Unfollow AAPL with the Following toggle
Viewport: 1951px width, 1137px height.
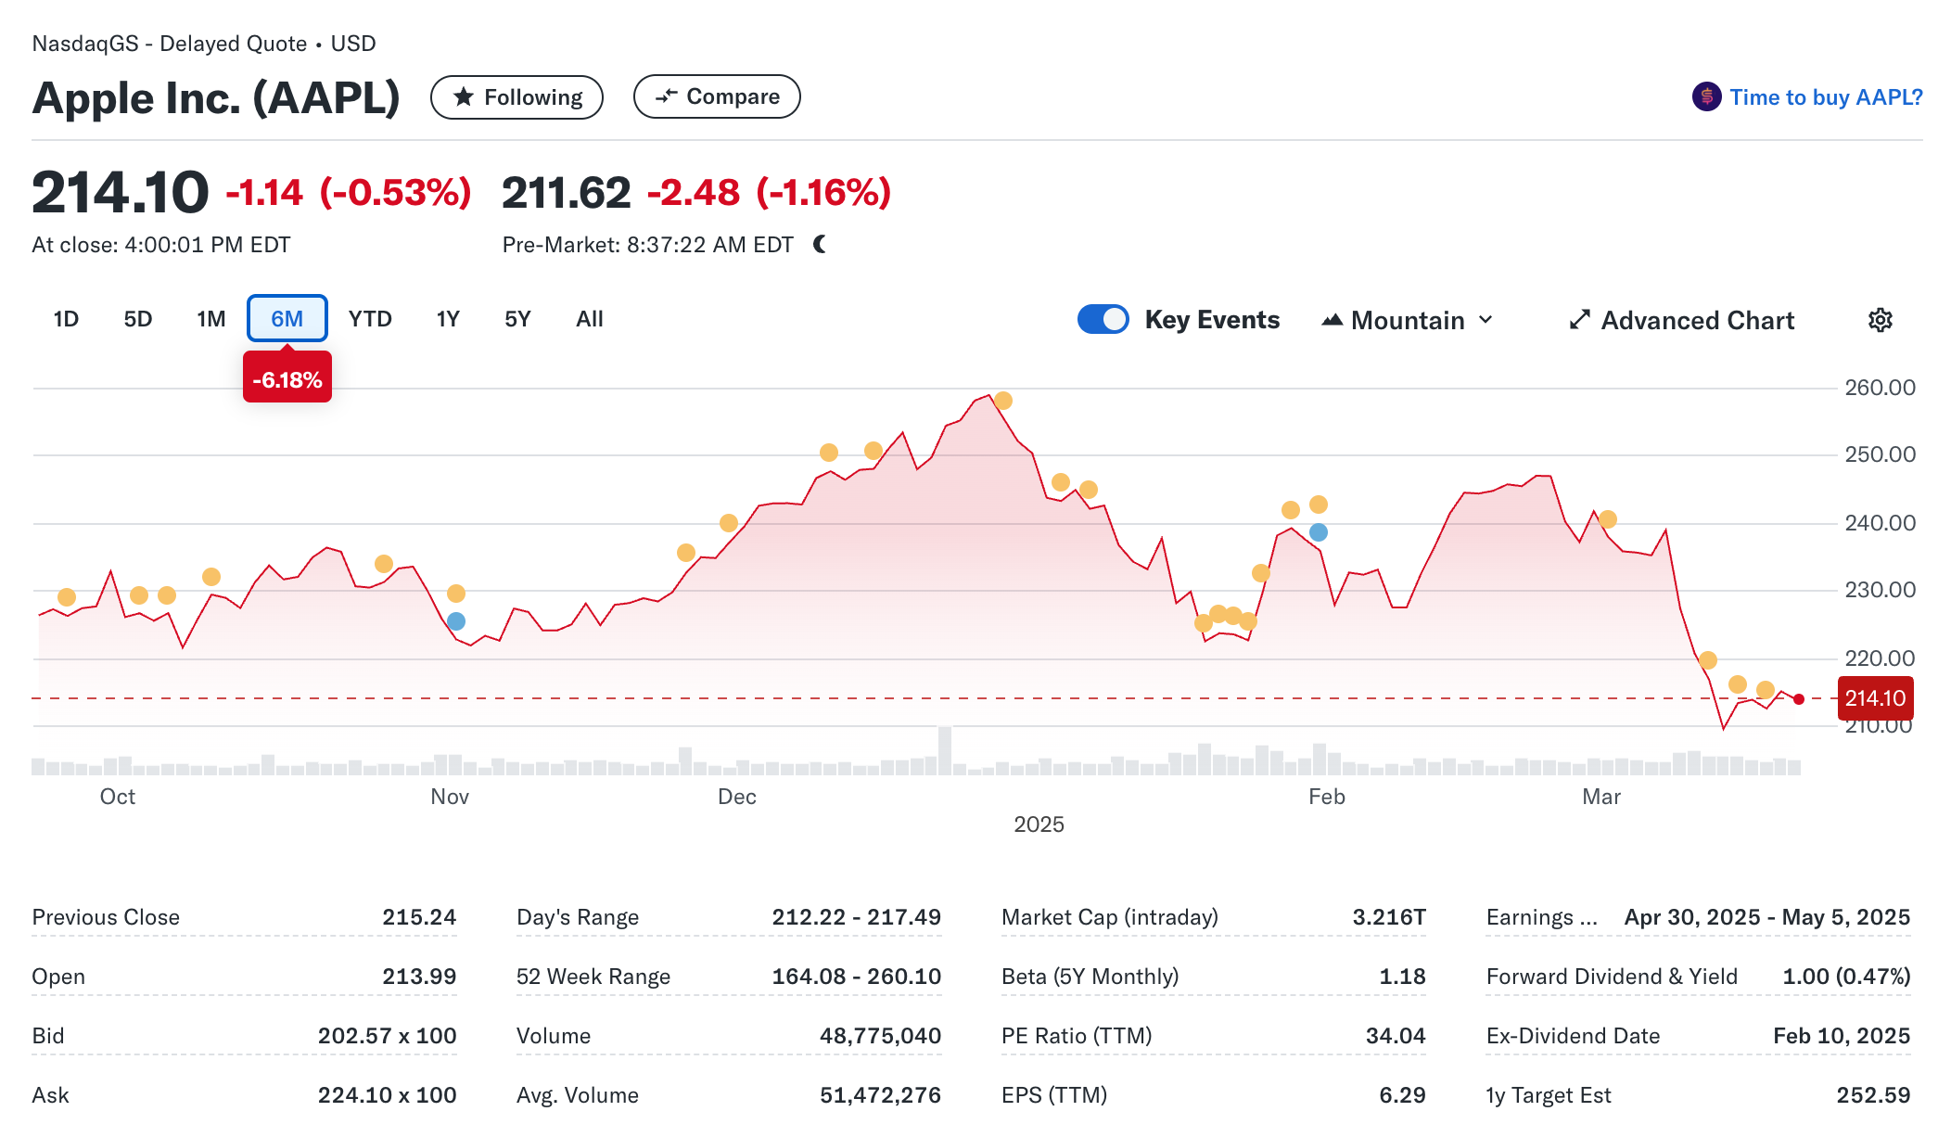(516, 97)
